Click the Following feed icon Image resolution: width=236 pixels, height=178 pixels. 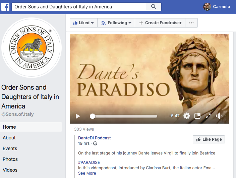(103, 23)
